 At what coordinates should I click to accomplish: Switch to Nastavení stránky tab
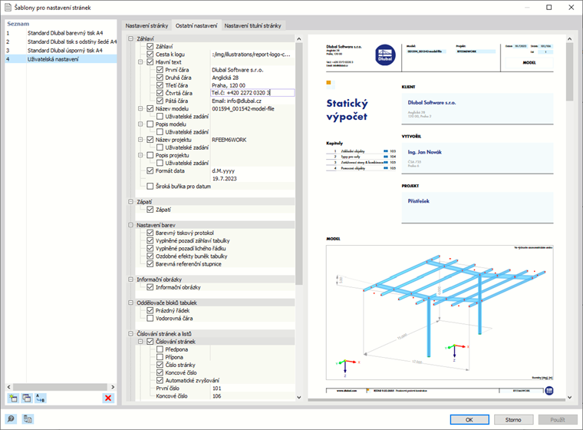(147, 25)
